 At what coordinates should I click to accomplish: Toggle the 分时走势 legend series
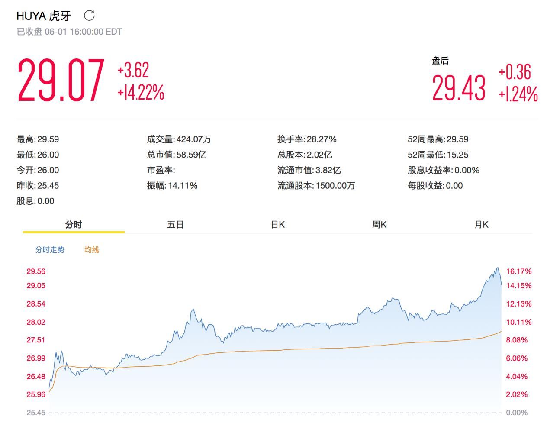coord(50,250)
